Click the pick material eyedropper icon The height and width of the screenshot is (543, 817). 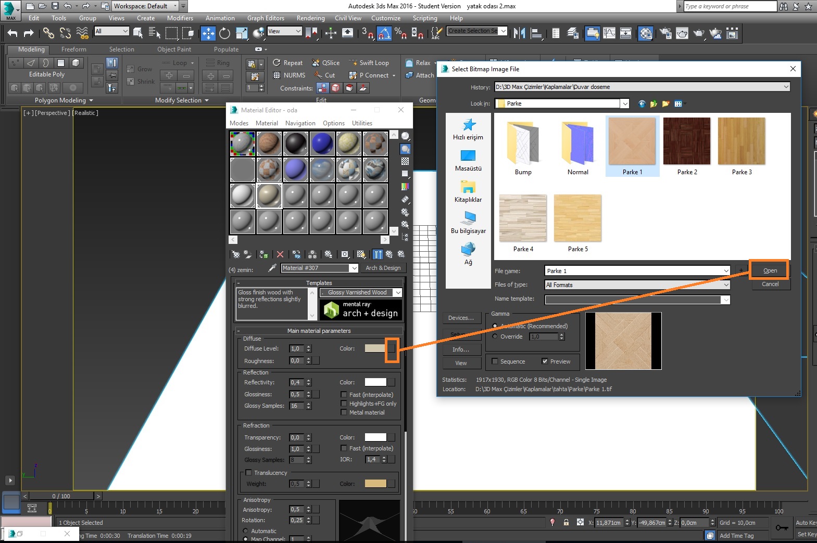272,268
